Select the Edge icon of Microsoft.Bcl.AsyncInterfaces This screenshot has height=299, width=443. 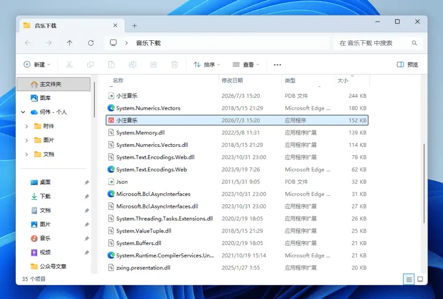pyautogui.click(x=111, y=194)
